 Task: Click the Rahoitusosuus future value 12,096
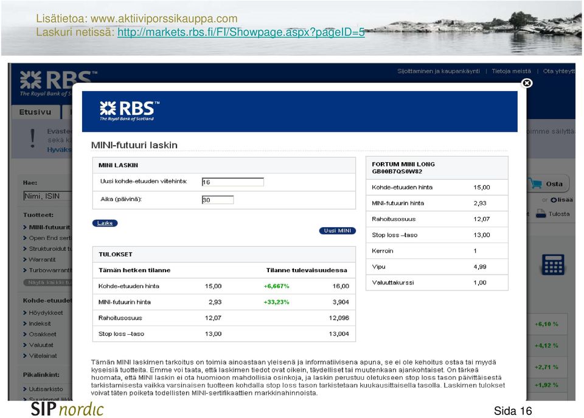[x=339, y=318]
